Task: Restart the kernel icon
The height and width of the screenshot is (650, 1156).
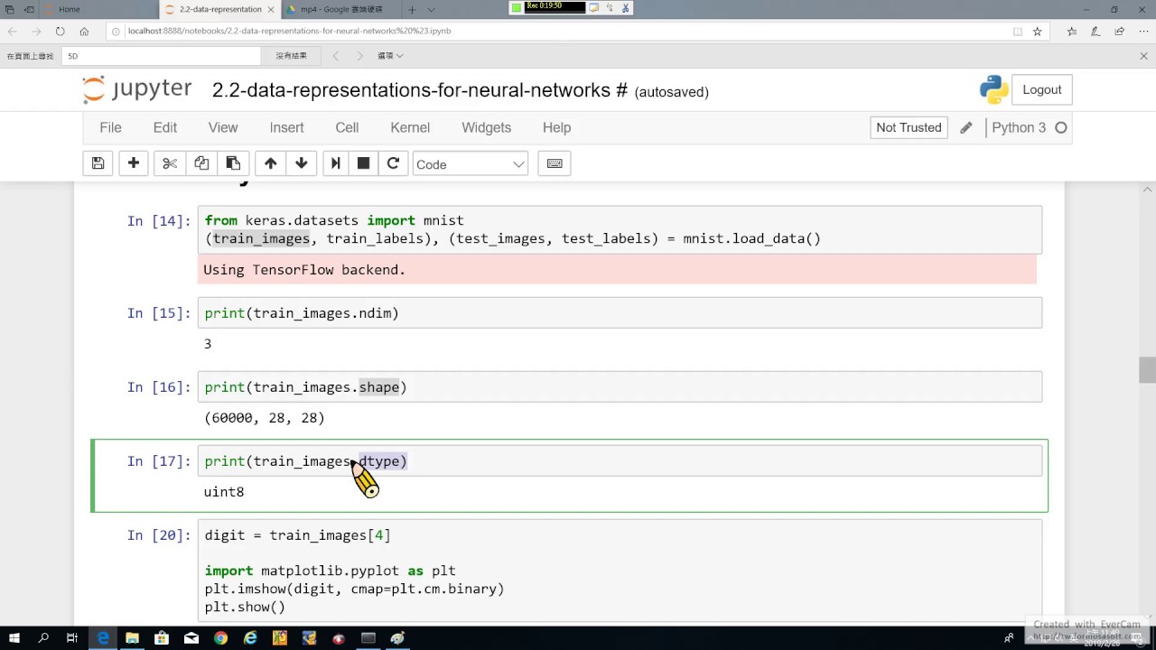Action: [393, 163]
